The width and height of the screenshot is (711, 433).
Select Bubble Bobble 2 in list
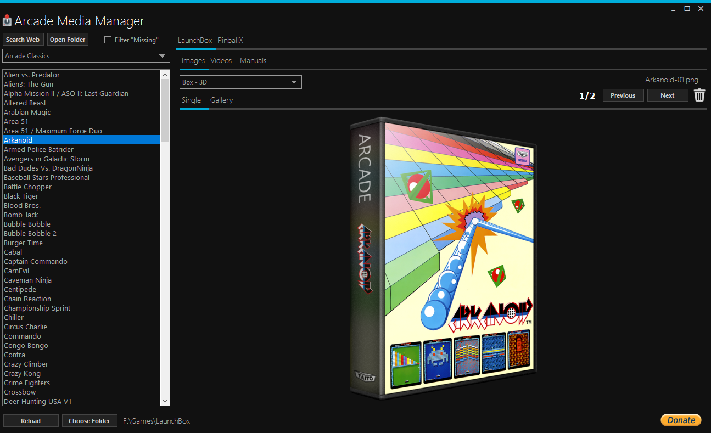(82, 234)
